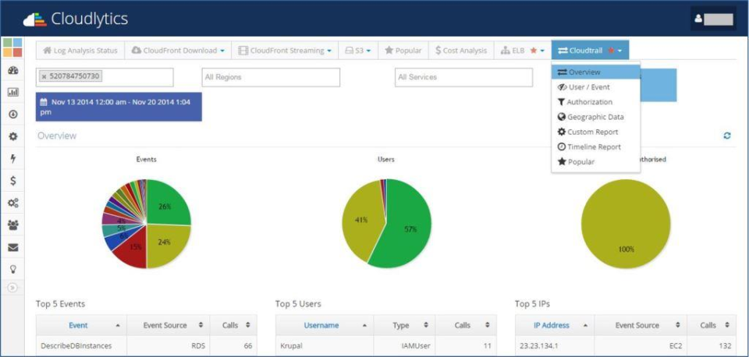Sort Top 5 IPs by IP Address
This screenshot has height=357, width=749.
(x=555, y=325)
